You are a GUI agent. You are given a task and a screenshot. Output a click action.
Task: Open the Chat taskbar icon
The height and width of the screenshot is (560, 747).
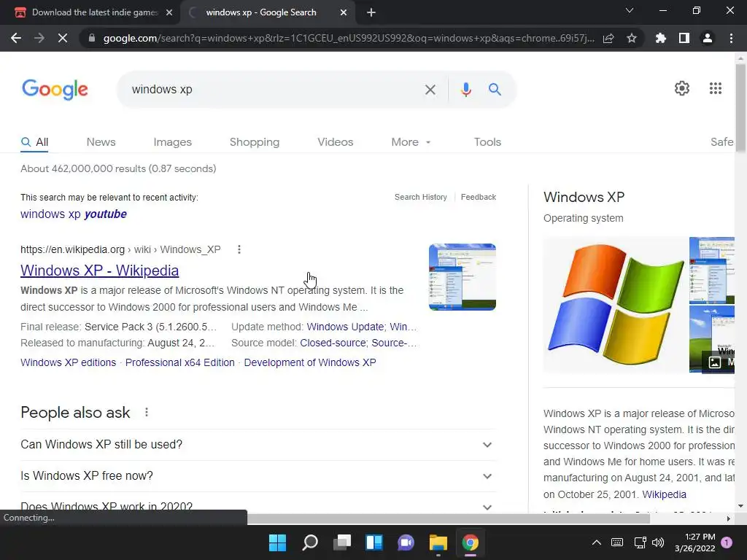click(406, 542)
